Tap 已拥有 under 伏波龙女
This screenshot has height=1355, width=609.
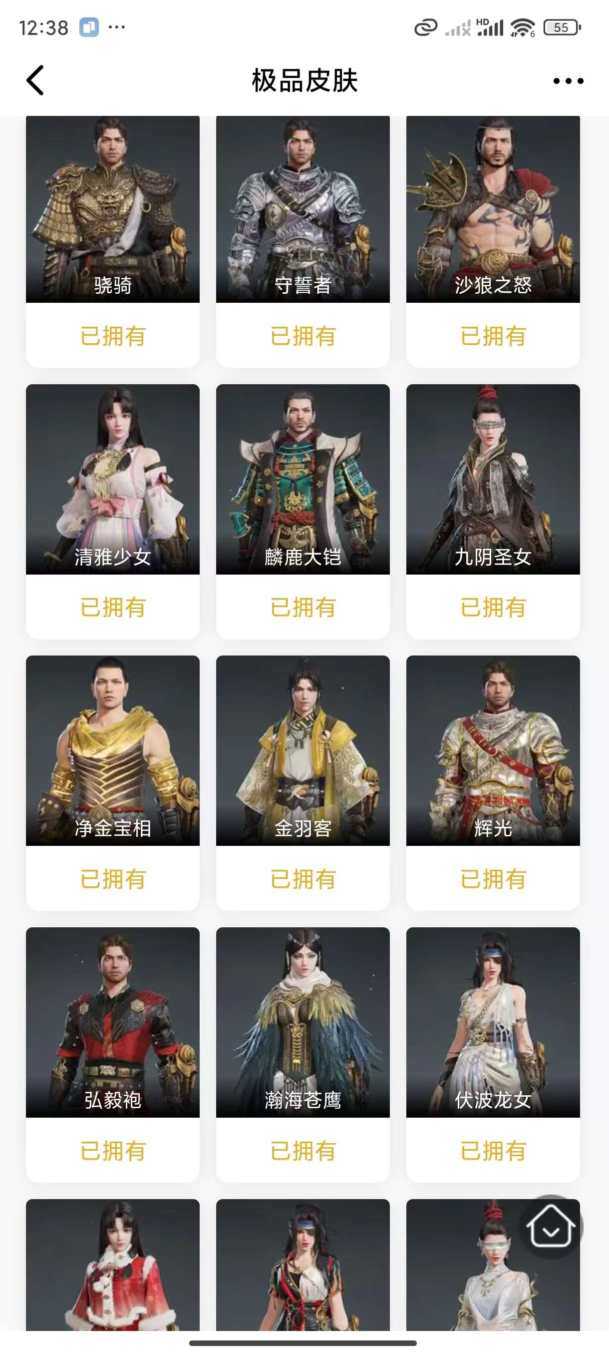point(493,1150)
